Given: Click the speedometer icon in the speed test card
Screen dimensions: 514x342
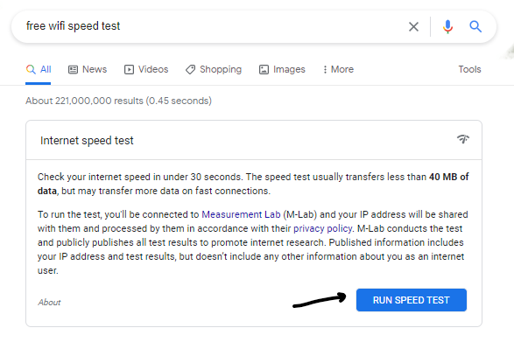Looking at the screenshot, I should [x=463, y=139].
